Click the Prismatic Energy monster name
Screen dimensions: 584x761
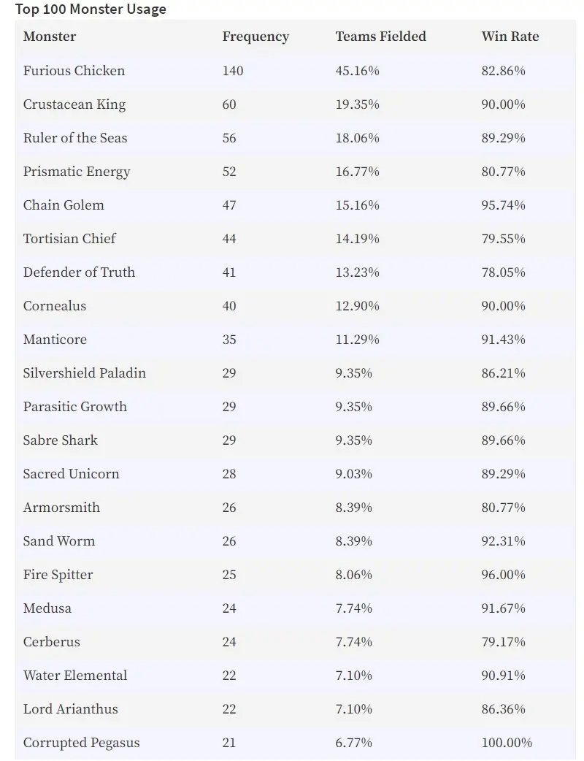coord(77,172)
